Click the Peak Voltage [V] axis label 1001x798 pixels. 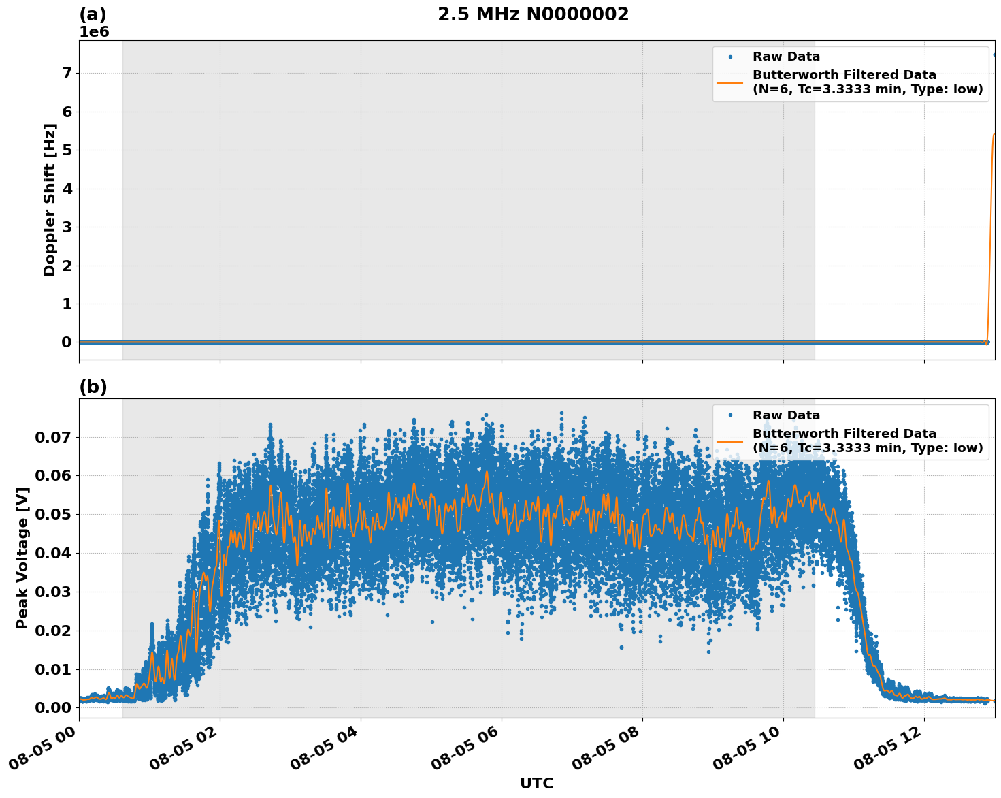click(22, 556)
